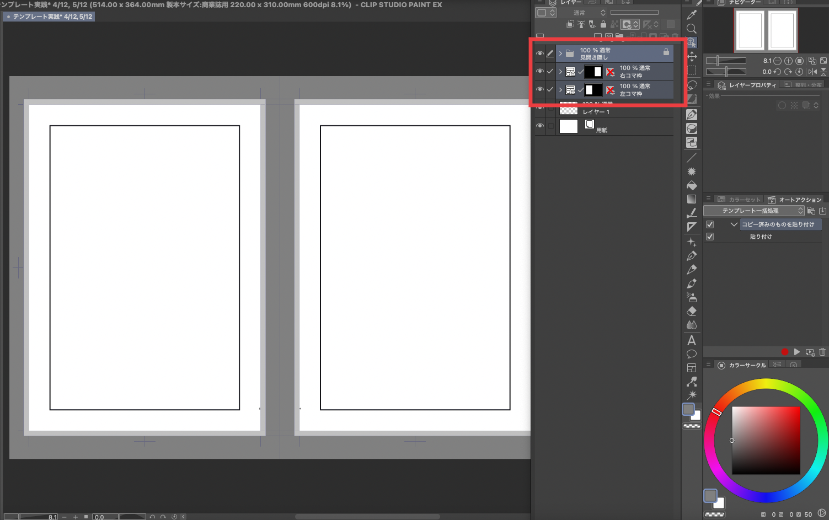Select the Eyedropper tool
Image resolution: width=829 pixels, height=520 pixels.
(692, 15)
